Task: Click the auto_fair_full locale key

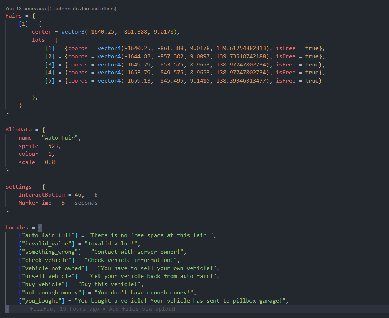Action: coord(48,235)
